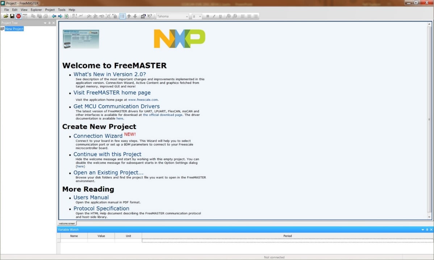Click the Save project floppy disk icon
Image resolution: width=434 pixels, height=260 pixels.
tap(12, 16)
